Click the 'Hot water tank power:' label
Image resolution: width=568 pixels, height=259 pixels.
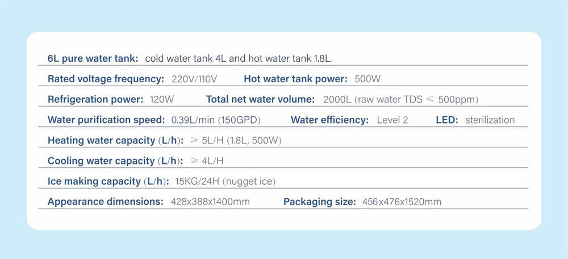pyautogui.click(x=296, y=79)
